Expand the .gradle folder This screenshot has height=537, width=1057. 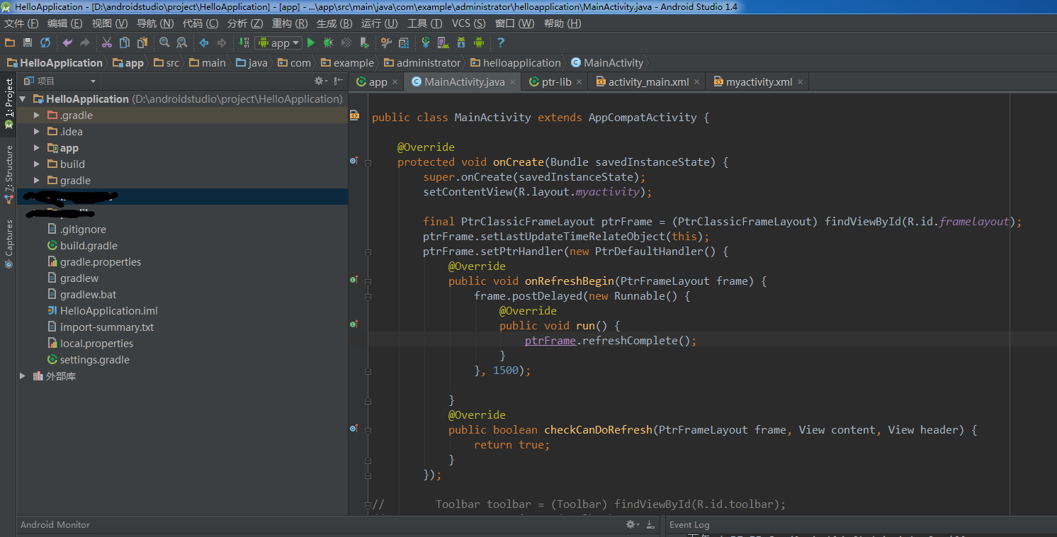(37, 115)
